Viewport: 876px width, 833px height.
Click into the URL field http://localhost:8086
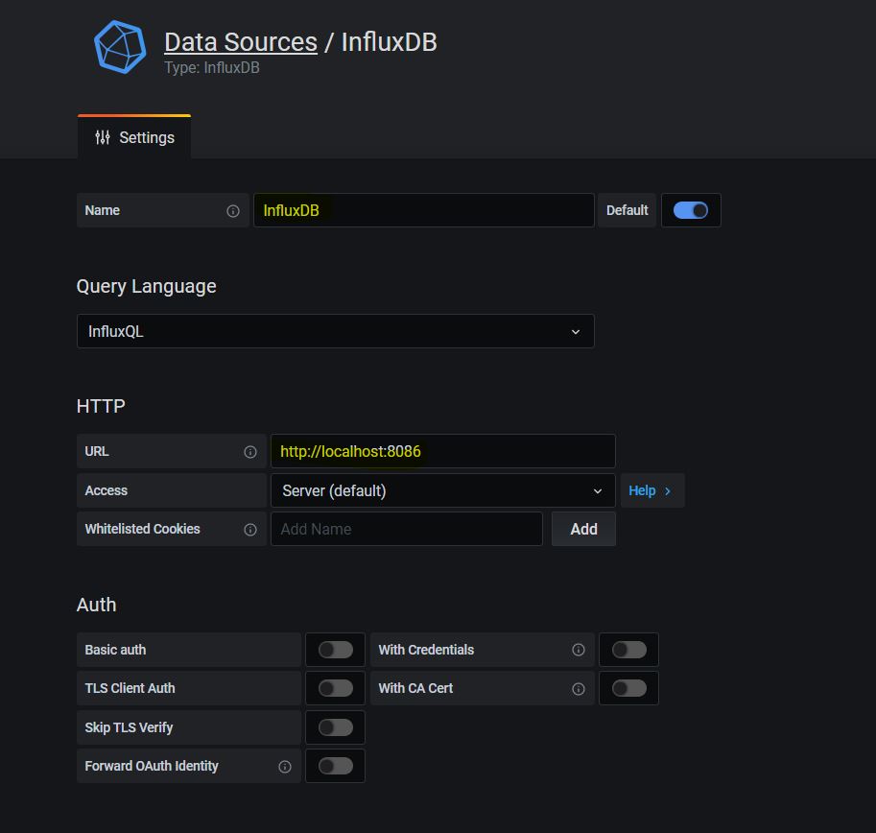pos(443,451)
